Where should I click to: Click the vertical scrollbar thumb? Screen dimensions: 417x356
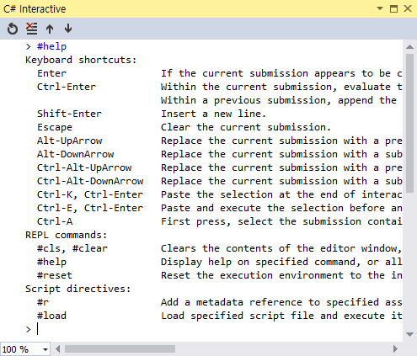pyautogui.click(x=409, y=123)
